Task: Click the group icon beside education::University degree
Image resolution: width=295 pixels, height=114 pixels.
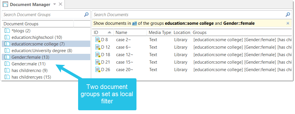Action: tap(7, 51)
